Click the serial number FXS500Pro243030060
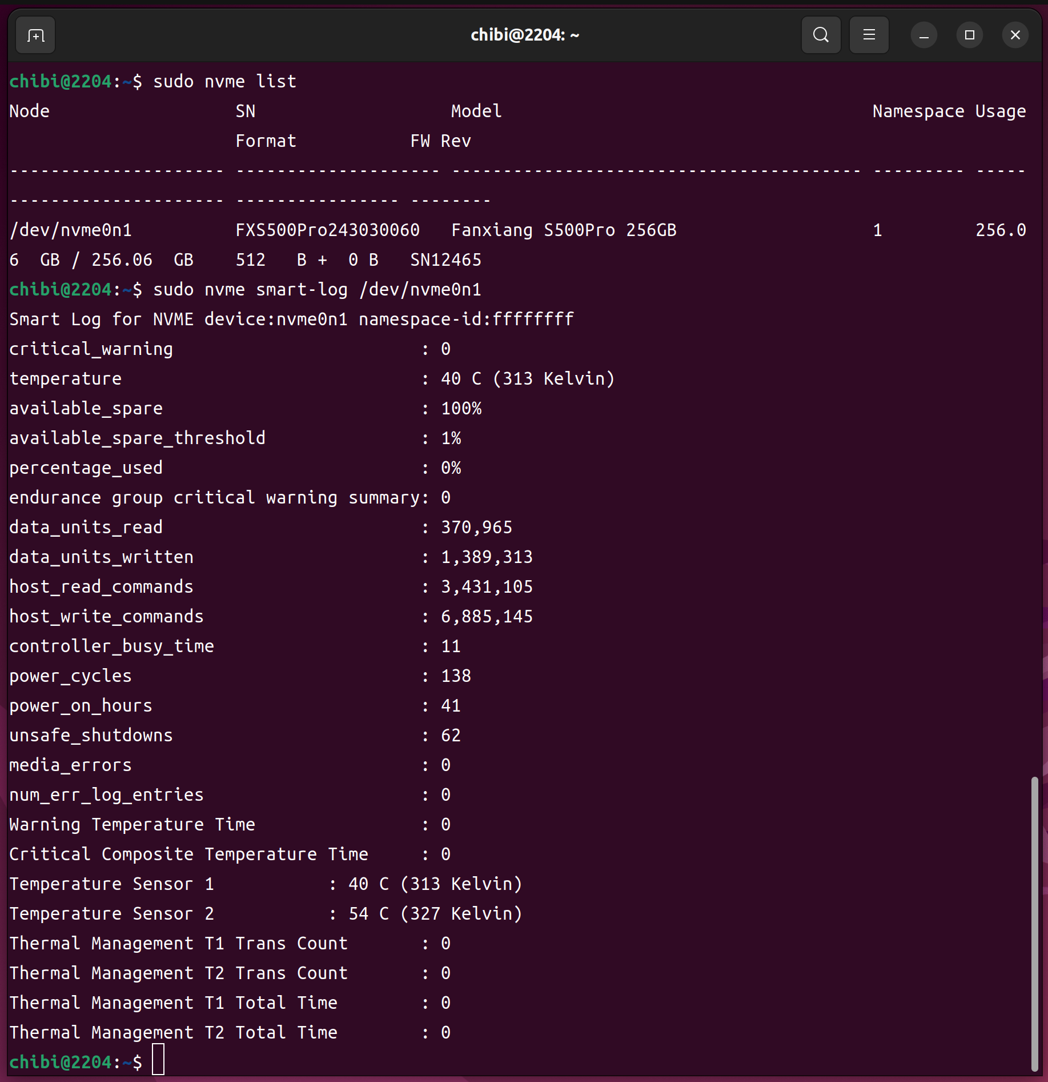This screenshot has height=1082, width=1048. pyautogui.click(x=327, y=230)
